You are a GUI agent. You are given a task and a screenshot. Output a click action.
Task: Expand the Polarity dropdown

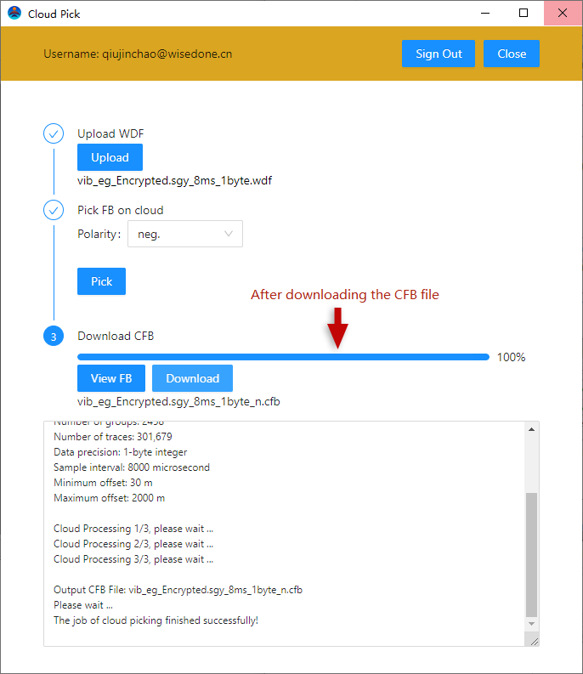(x=184, y=234)
